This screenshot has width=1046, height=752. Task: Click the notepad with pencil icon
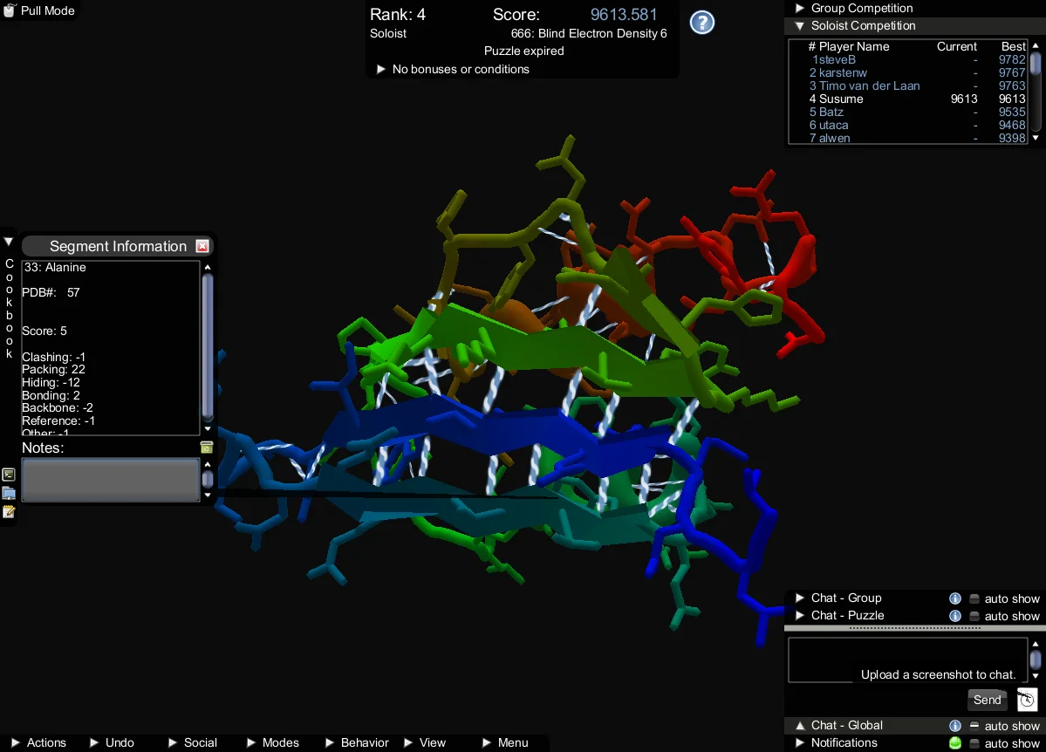[x=9, y=511]
